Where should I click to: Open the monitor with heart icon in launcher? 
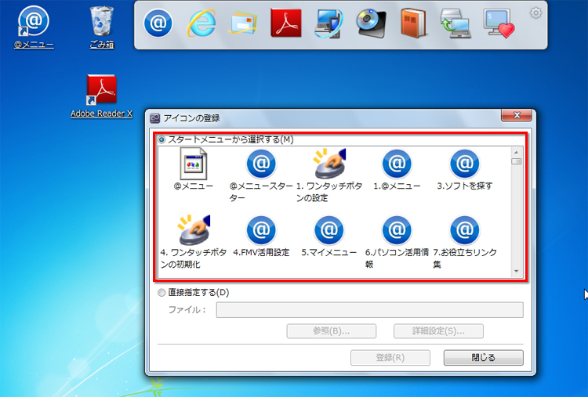[x=499, y=23]
